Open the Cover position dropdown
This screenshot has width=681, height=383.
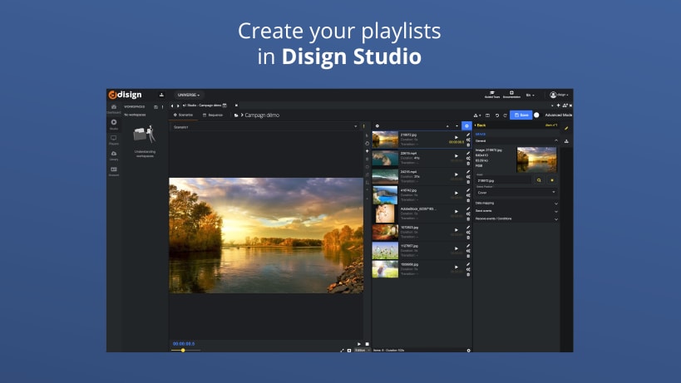coord(516,192)
